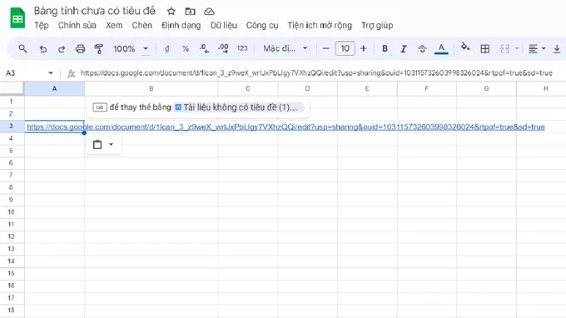Image resolution: width=566 pixels, height=318 pixels.
Task: Open the name box dropdown arrow
Action: 50,73
